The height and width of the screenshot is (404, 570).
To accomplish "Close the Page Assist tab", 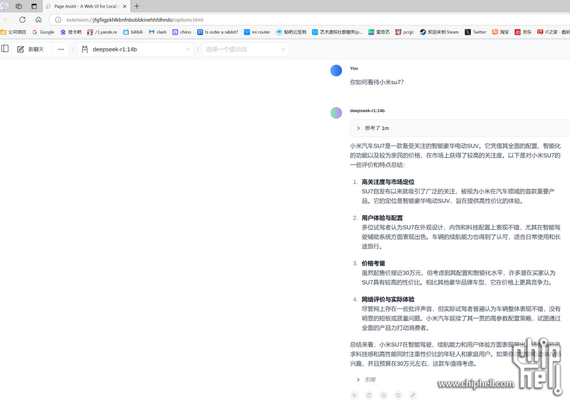I will point(124,6).
